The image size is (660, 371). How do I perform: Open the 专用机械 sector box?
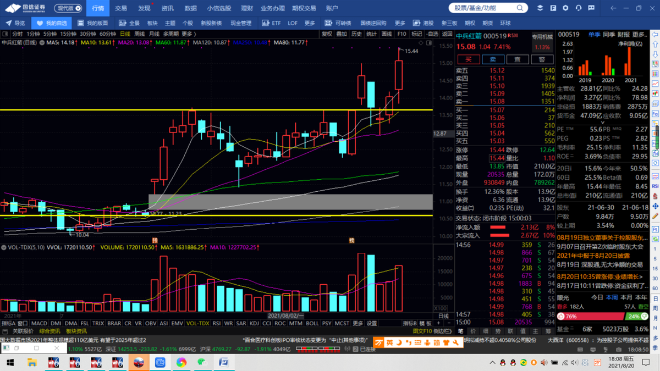(x=542, y=42)
